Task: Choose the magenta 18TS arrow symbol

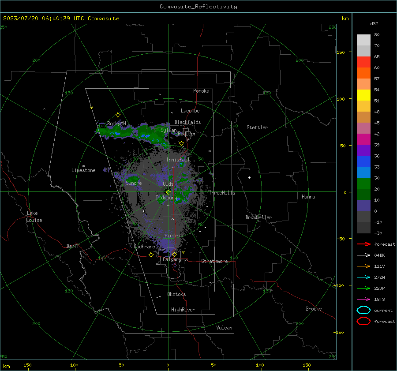Action: [363, 300]
